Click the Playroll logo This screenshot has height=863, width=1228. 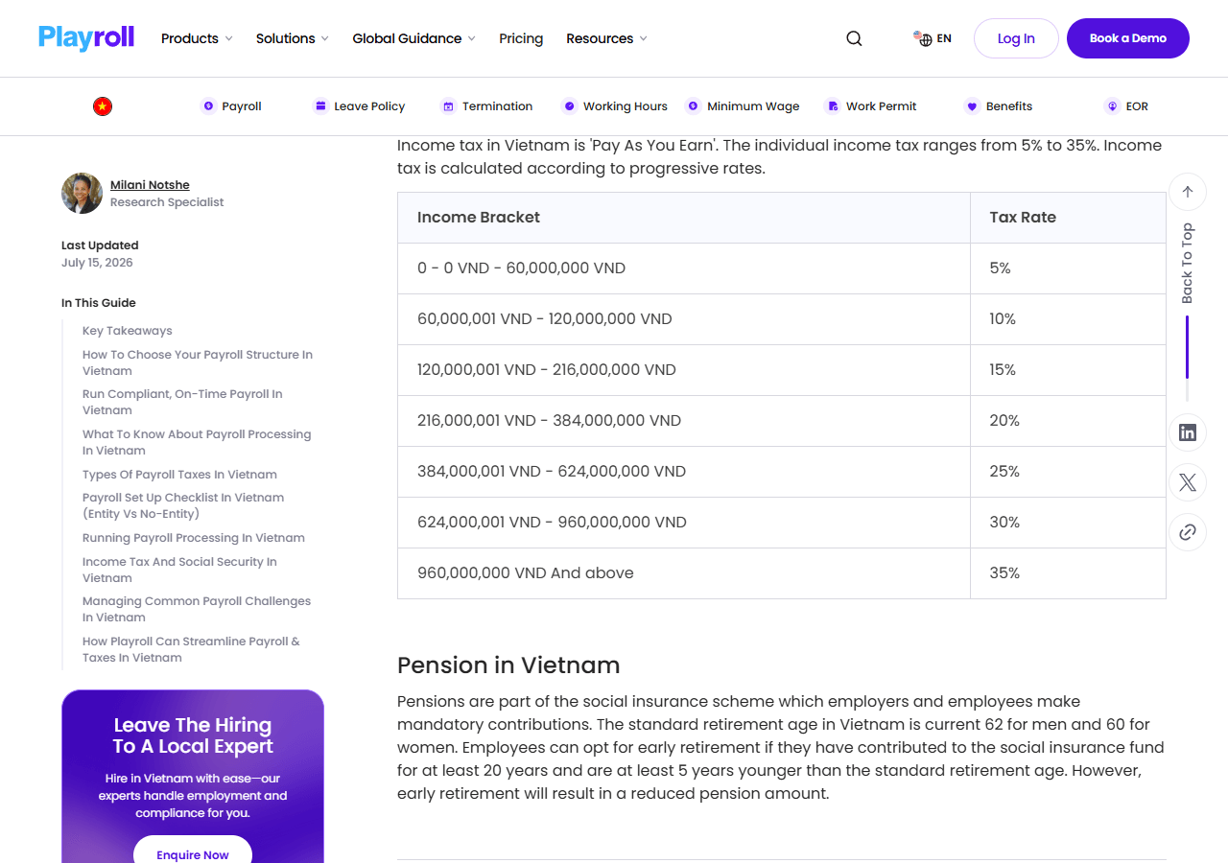[x=86, y=38]
